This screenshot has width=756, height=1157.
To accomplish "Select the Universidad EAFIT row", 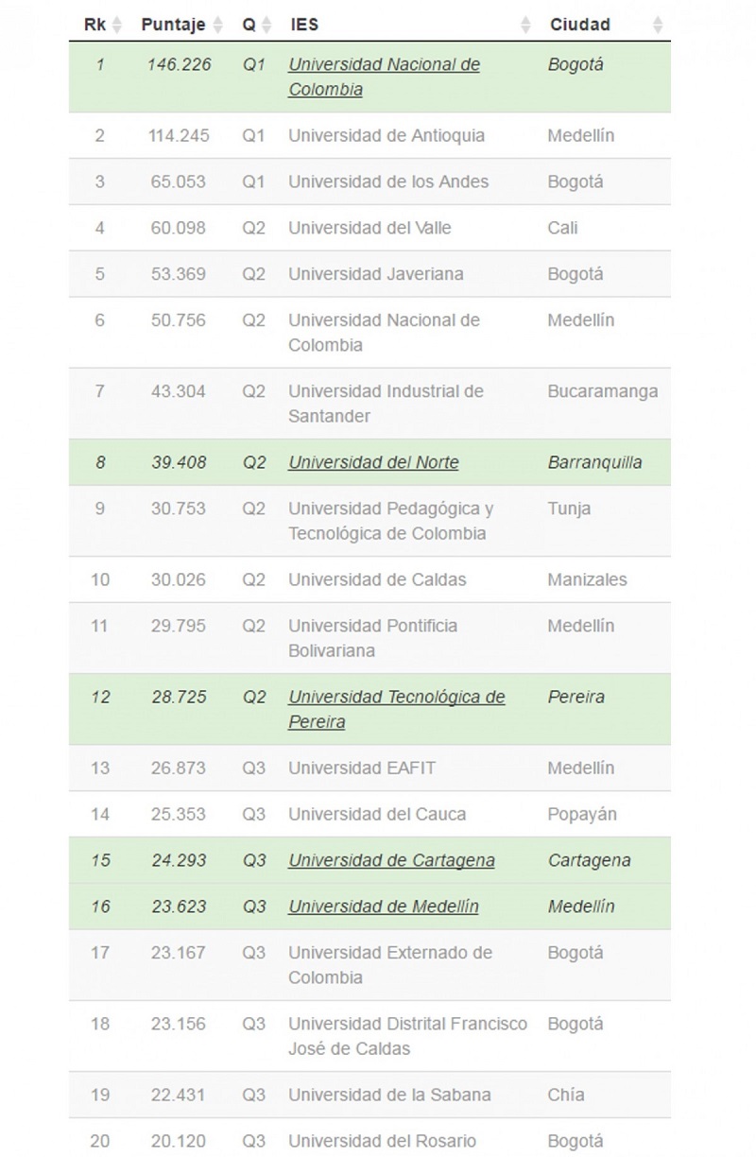I will (362, 768).
